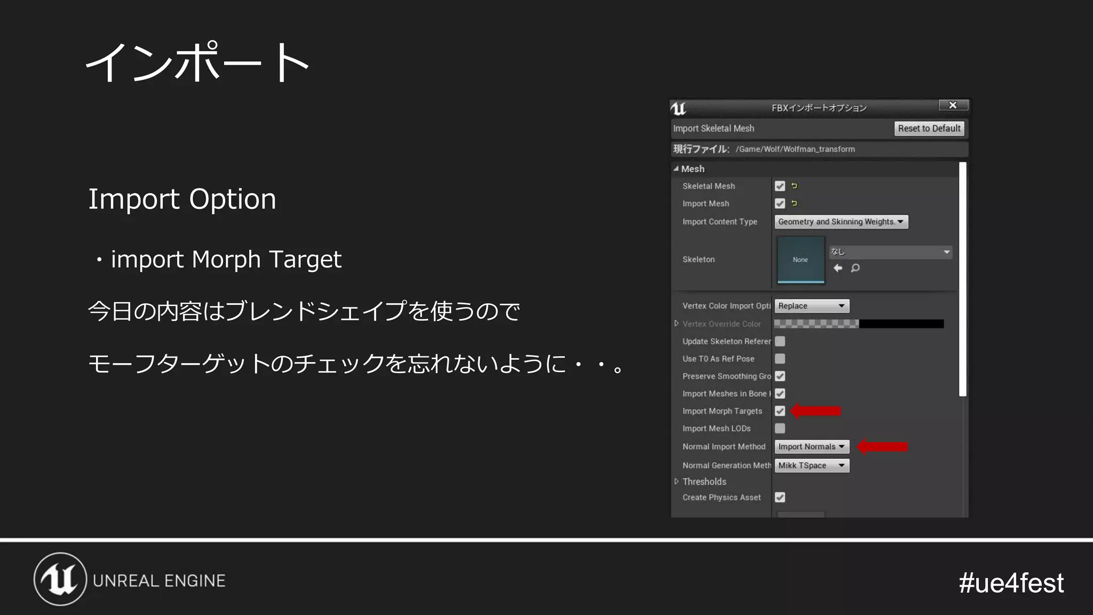The width and height of the screenshot is (1093, 615).
Task: Close the FBX import options dialog
Action: [x=953, y=105]
